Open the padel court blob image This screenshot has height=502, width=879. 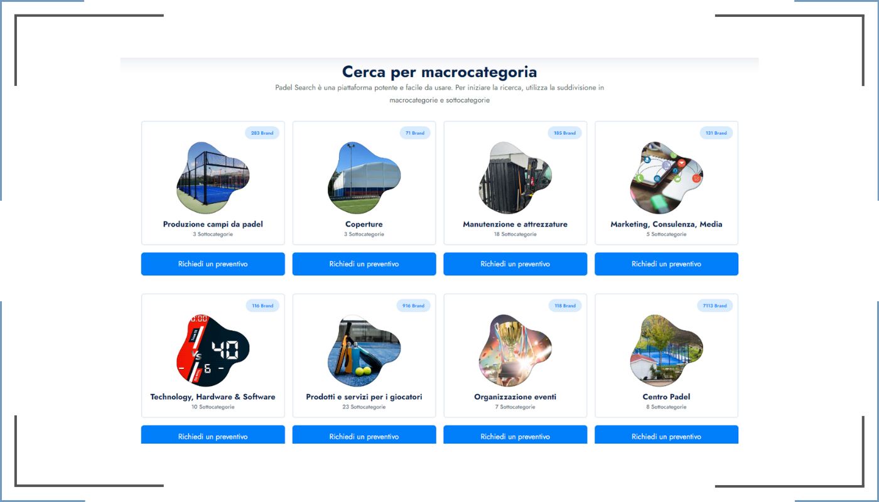pos(213,178)
